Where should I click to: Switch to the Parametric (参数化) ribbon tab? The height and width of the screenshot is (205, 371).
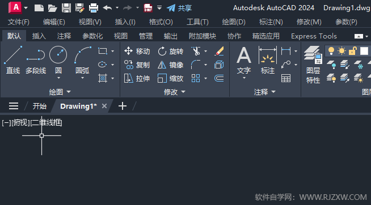[x=92, y=36]
